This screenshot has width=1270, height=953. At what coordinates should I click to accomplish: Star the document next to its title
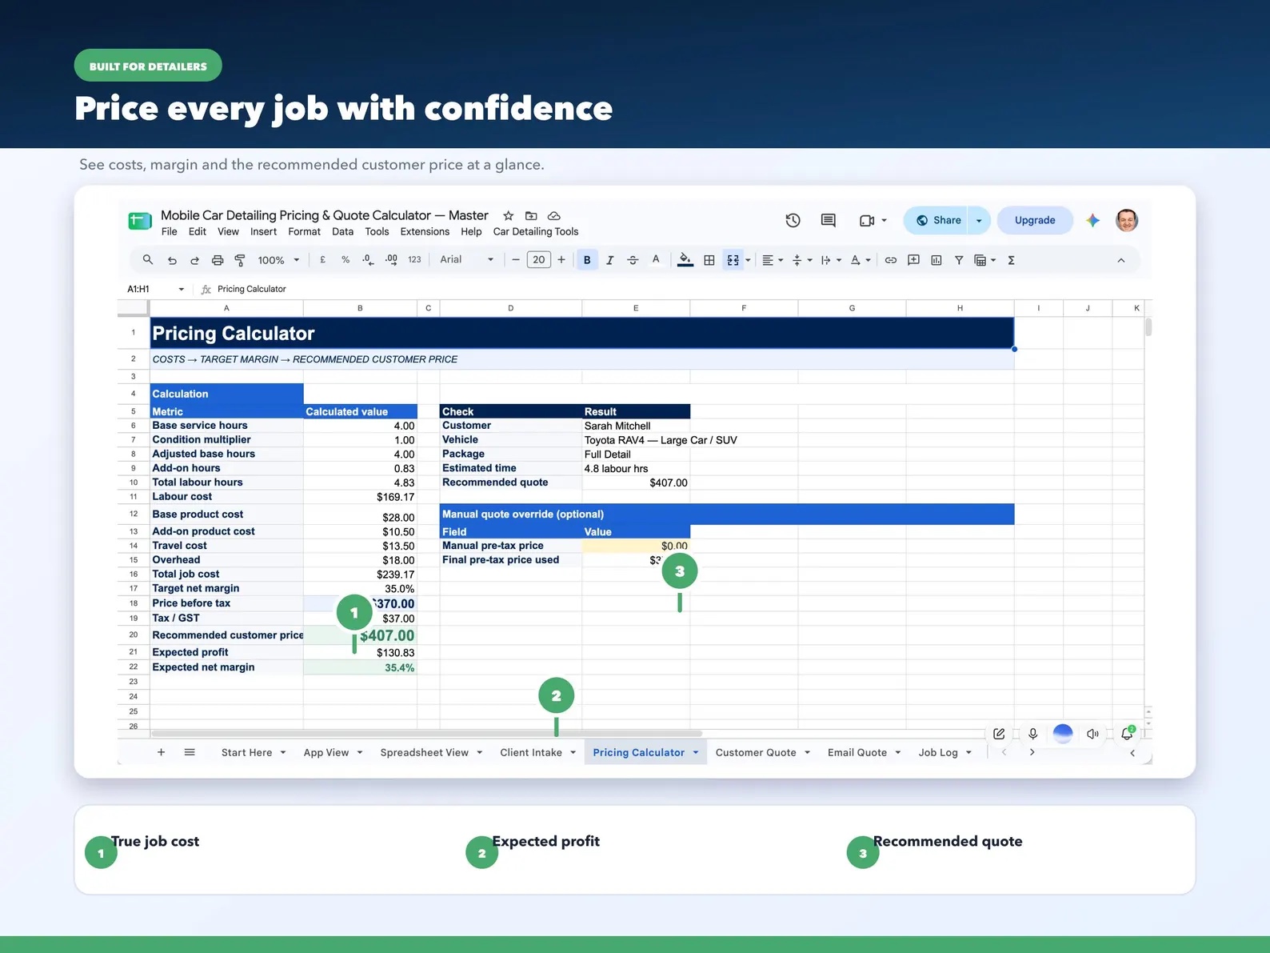tap(508, 215)
